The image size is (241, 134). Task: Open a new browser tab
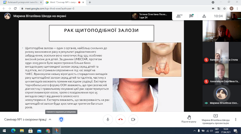point(90,2)
